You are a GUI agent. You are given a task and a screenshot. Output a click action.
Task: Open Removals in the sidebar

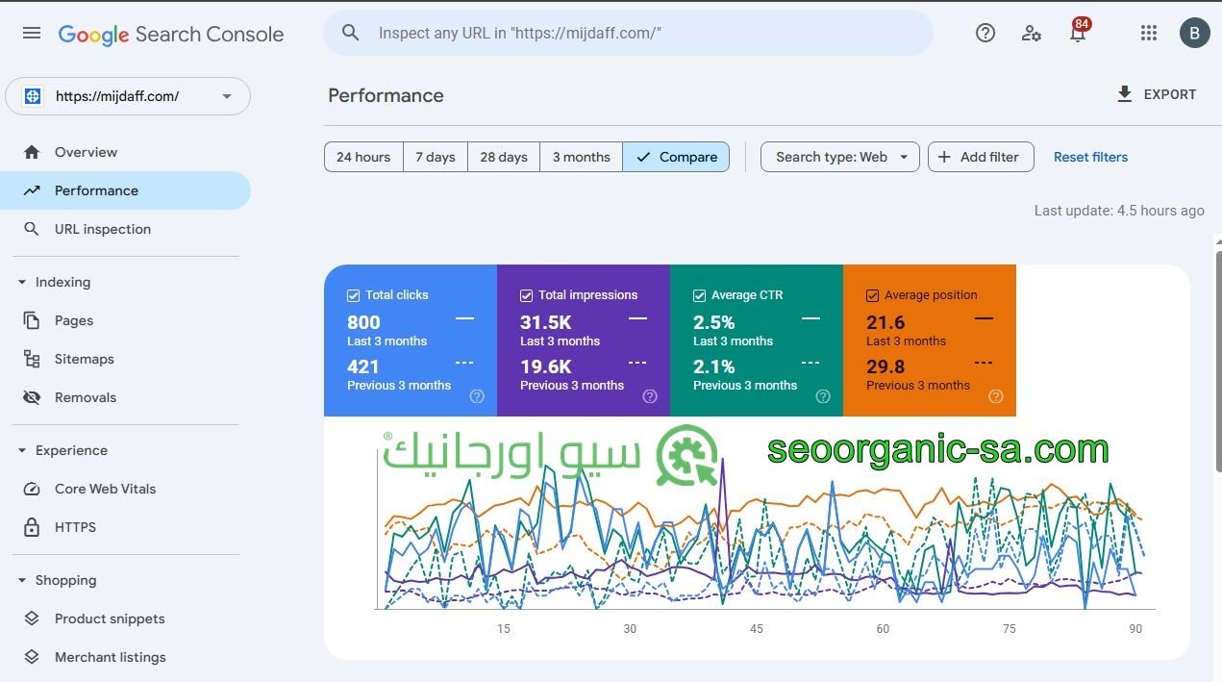[86, 397]
